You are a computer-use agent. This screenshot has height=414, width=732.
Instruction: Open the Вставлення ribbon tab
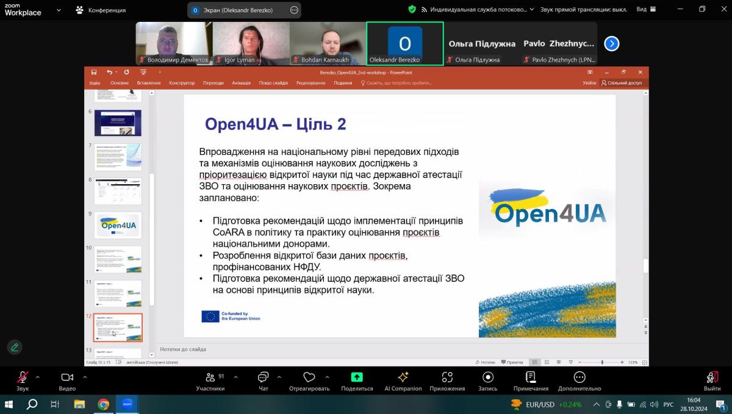point(149,83)
